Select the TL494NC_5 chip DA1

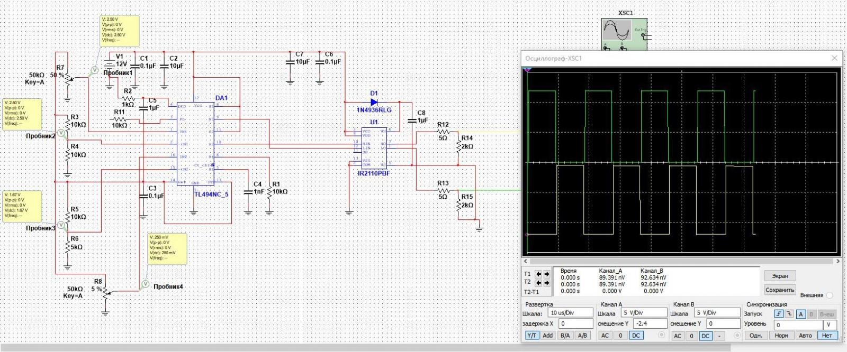pyautogui.click(x=195, y=143)
